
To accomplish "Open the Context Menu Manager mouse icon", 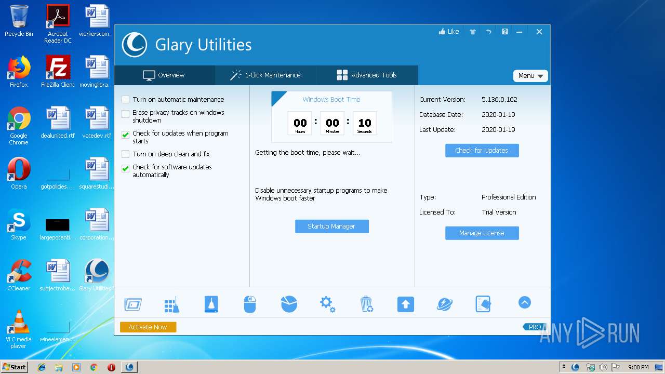I will [x=250, y=304].
